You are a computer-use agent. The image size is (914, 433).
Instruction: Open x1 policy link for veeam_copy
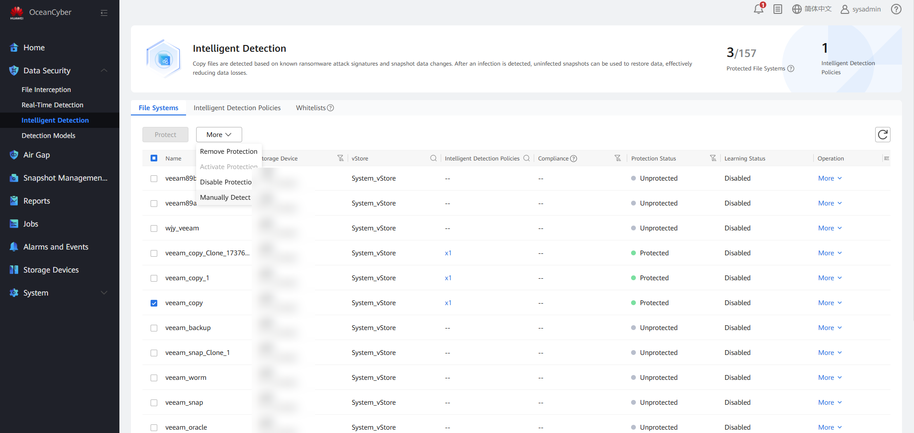point(448,303)
